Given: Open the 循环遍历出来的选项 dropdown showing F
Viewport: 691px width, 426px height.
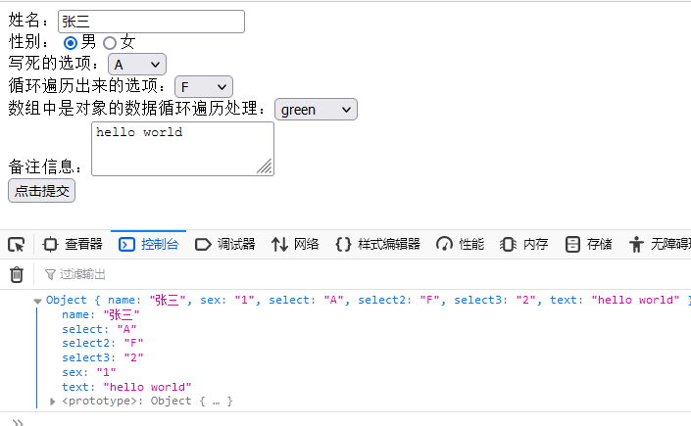Looking at the screenshot, I should click(204, 87).
